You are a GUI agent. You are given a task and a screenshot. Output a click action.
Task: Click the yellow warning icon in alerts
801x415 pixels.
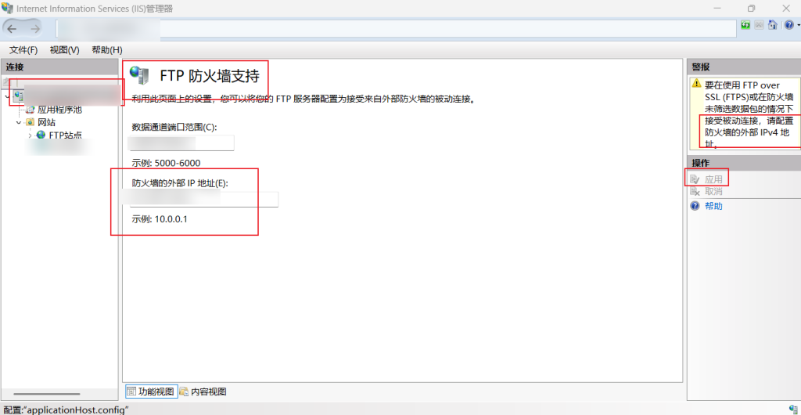pyautogui.click(x=696, y=83)
